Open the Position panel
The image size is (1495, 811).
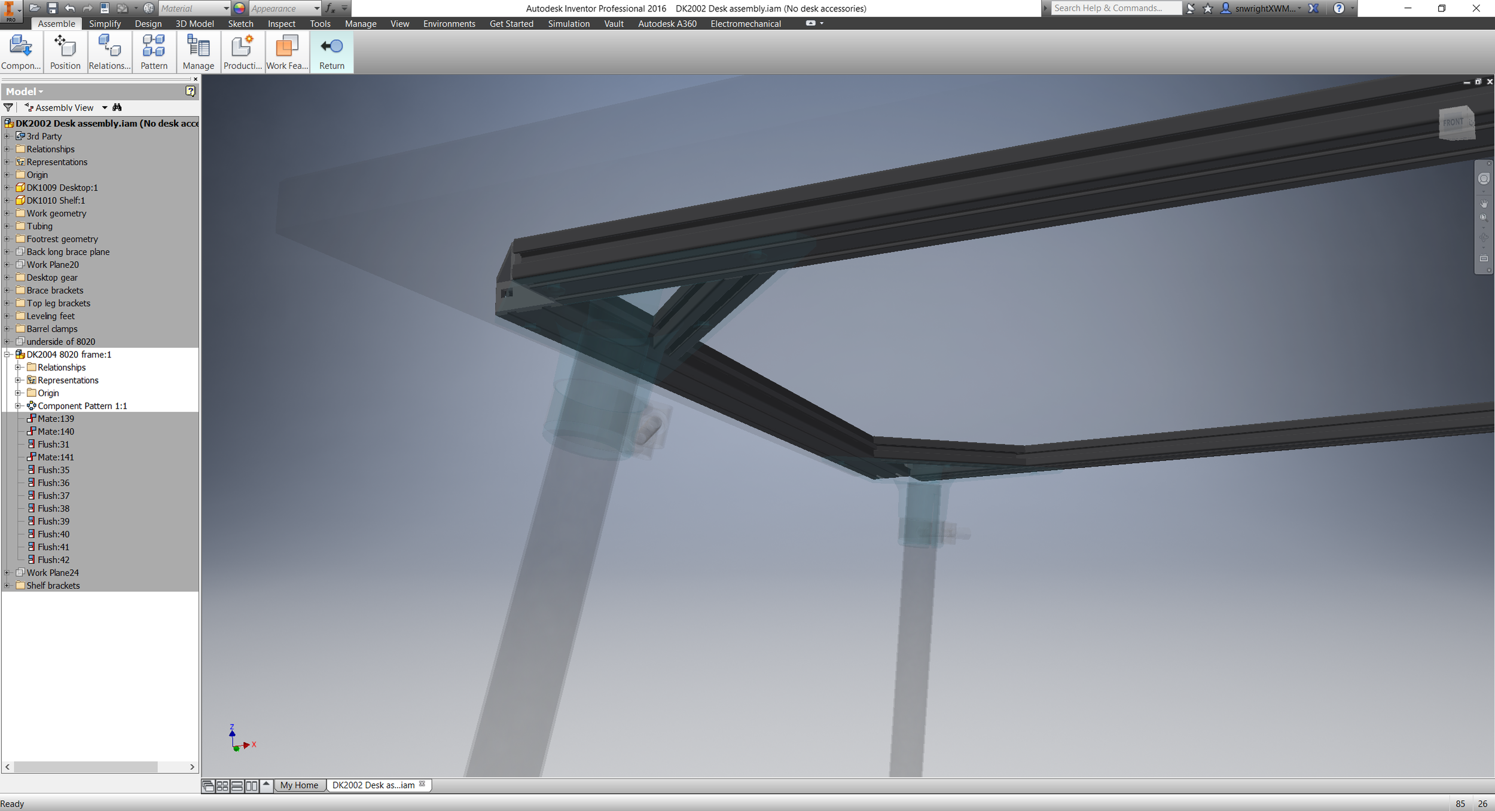coord(65,52)
